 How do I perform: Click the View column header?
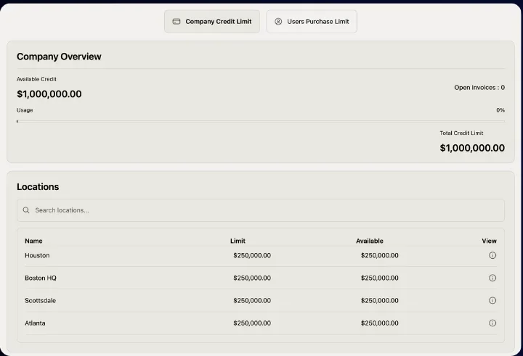(x=489, y=241)
